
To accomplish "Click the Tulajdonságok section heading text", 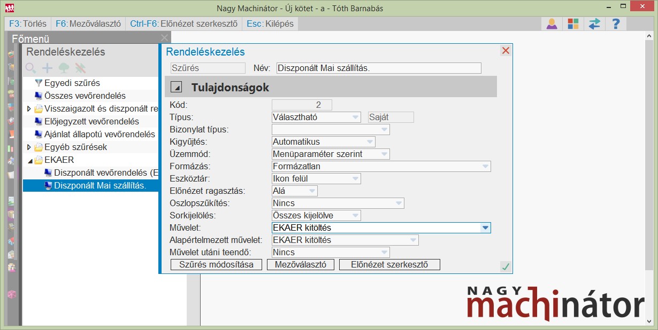I will (230, 88).
